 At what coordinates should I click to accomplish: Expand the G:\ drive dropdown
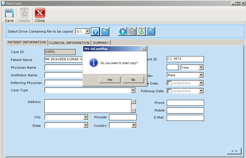[x=87, y=31]
